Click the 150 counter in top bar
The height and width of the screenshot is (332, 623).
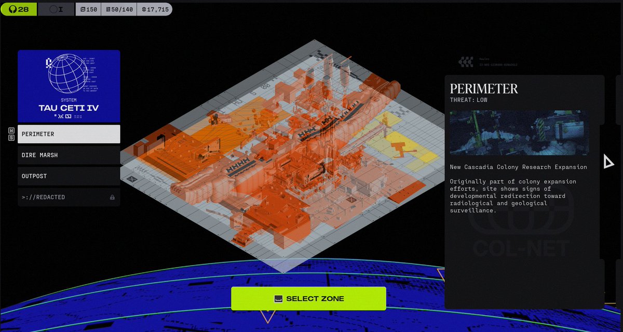click(x=88, y=9)
